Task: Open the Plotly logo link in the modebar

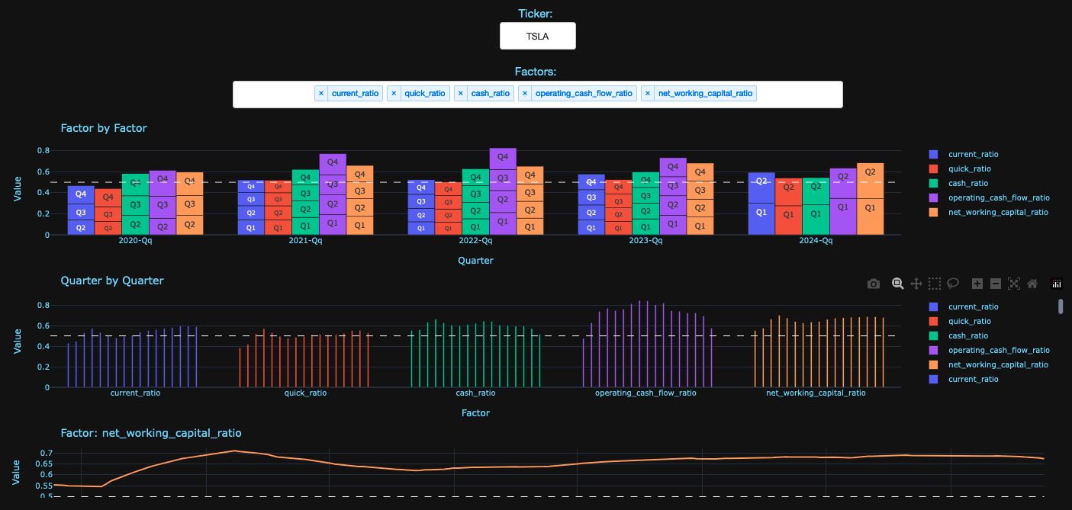Action: click(1057, 284)
